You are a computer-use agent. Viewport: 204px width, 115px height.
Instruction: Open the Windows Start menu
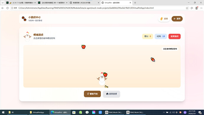[3, 112]
